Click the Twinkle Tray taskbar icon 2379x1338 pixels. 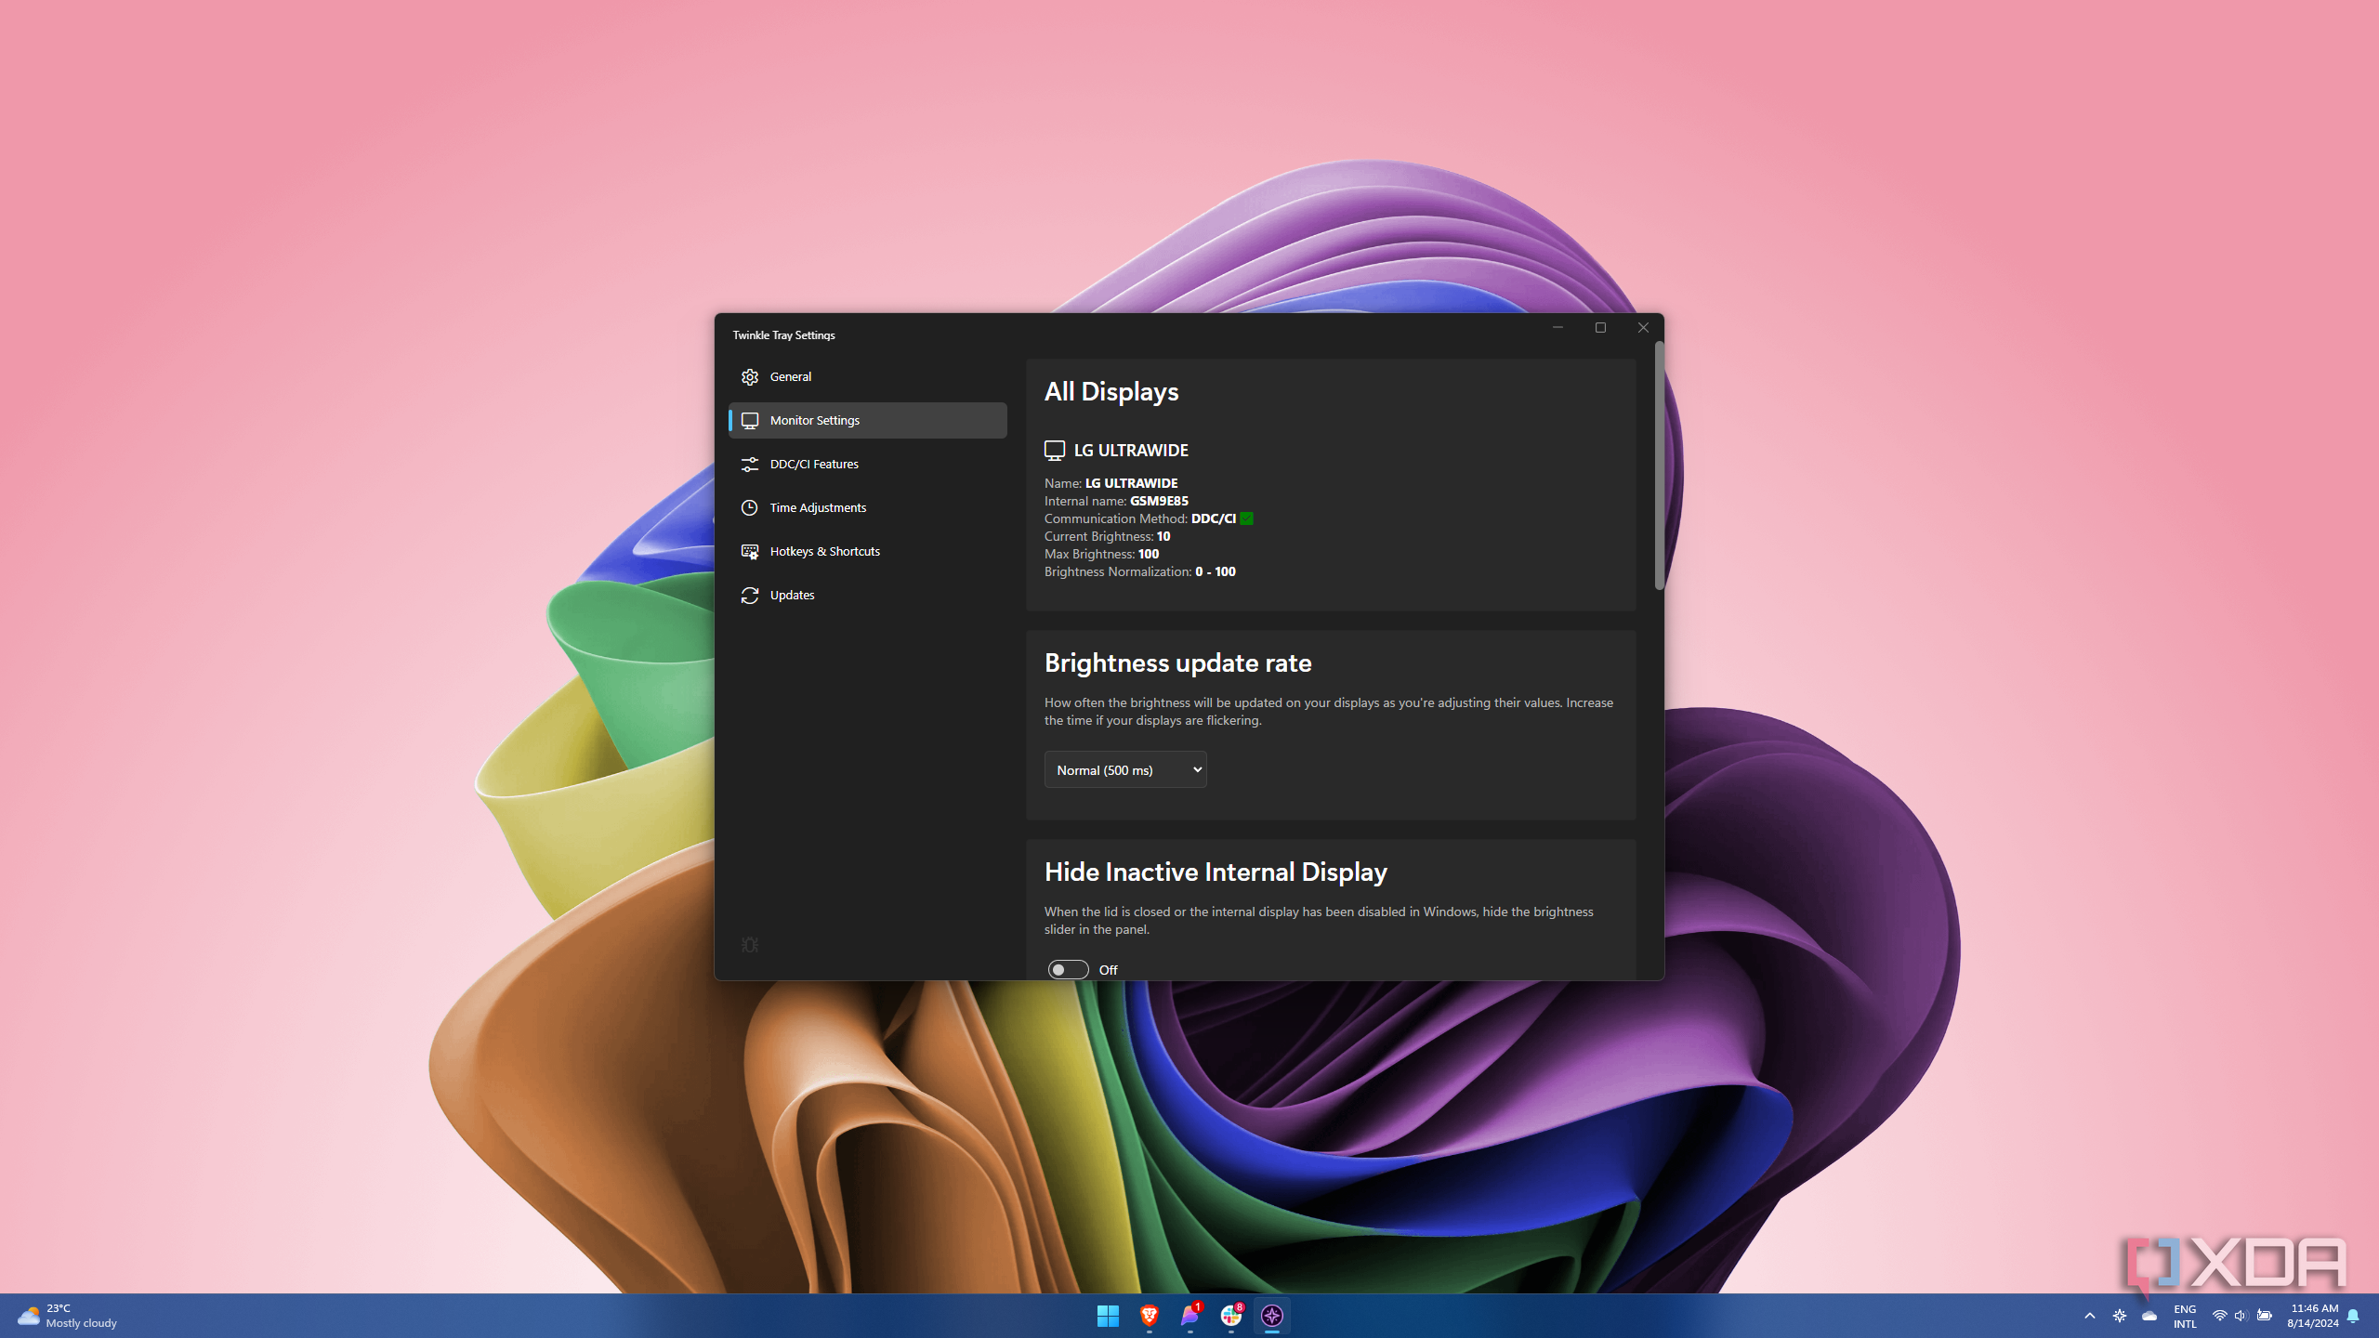click(1271, 1316)
